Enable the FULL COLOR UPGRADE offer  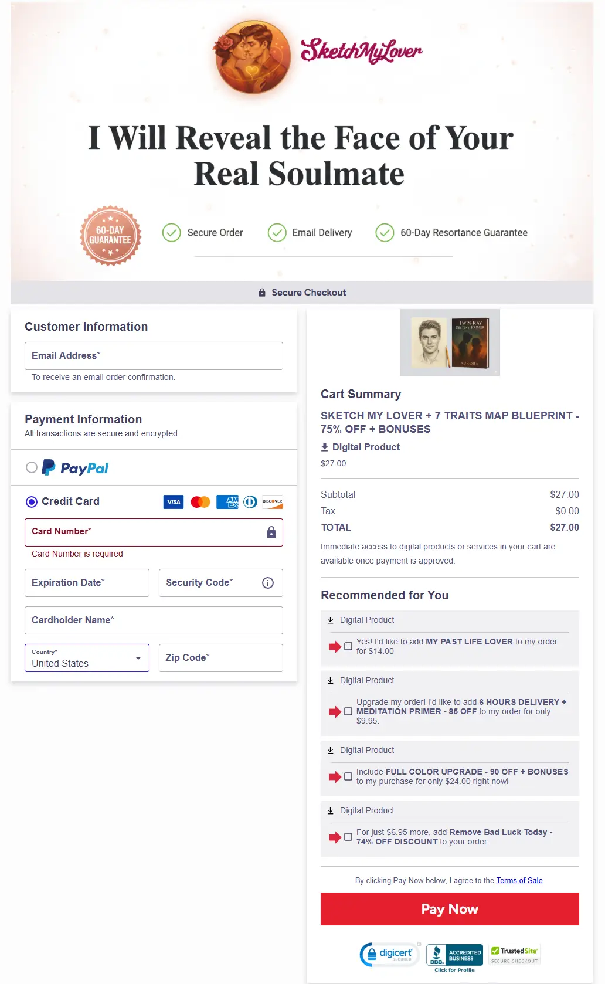pyautogui.click(x=348, y=776)
